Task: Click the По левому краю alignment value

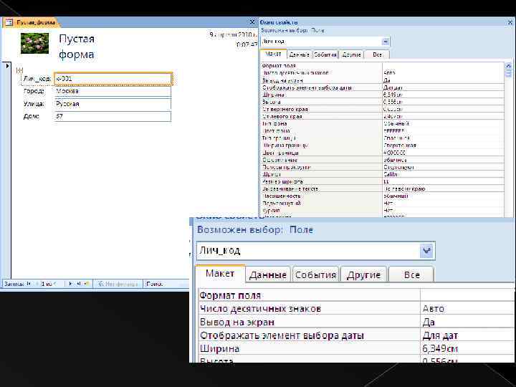Action: (405, 189)
